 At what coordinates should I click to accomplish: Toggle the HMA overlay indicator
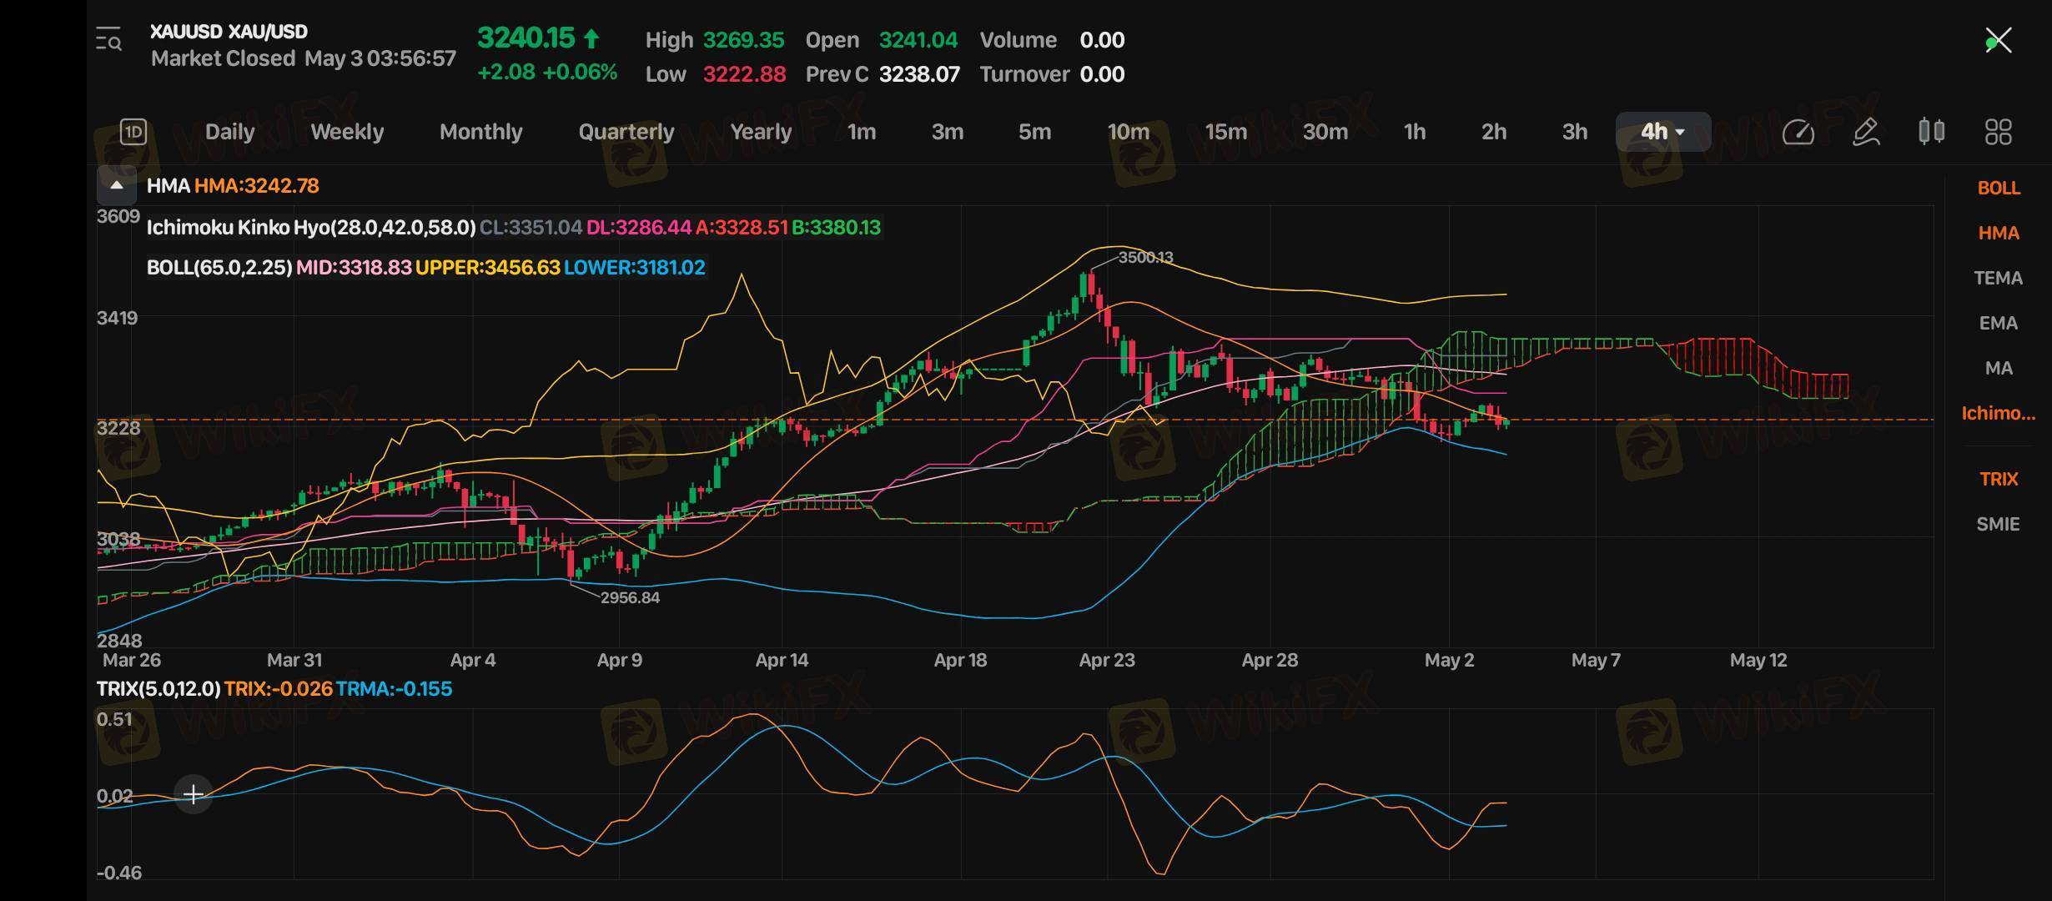pyautogui.click(x=1998, y=234)
